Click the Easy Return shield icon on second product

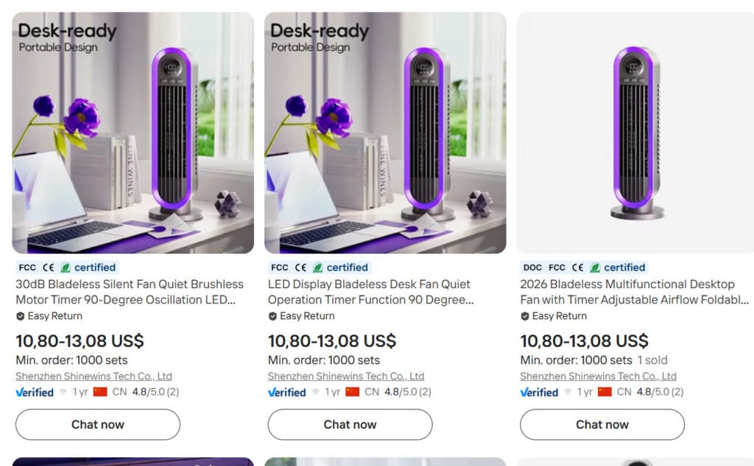[272, 316]
